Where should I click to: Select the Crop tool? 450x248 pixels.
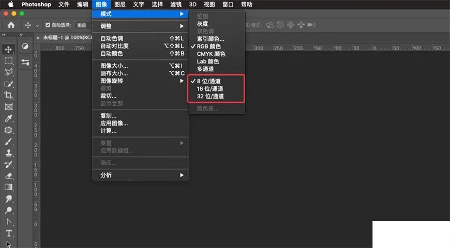pos(8,95)
